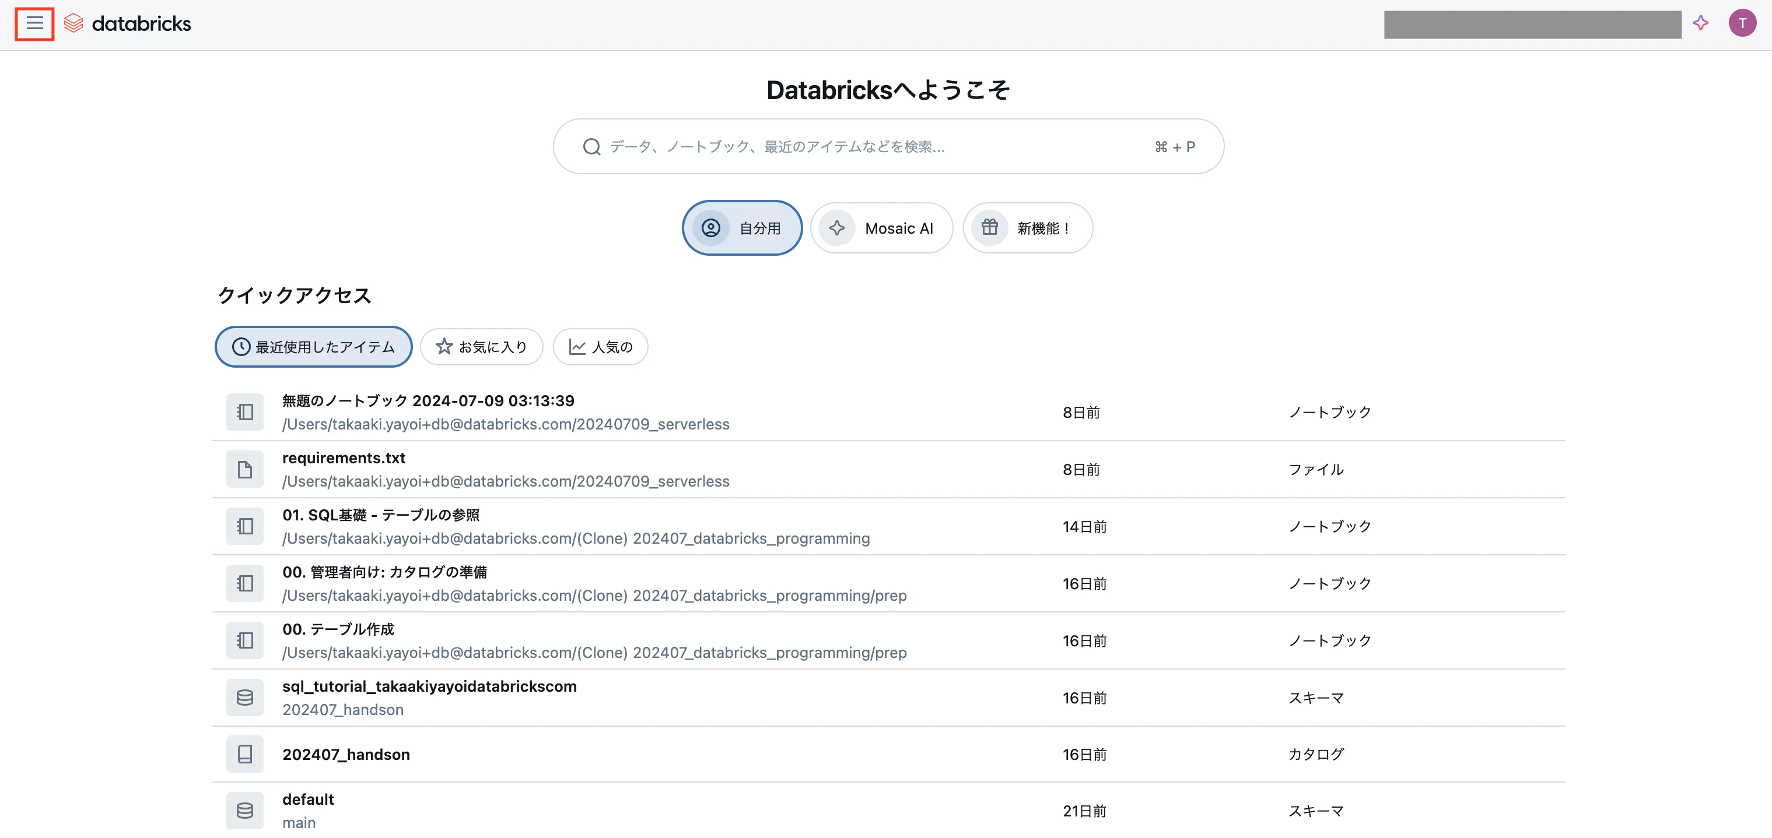The width and height of the screenshot is (1772, 838).
Task: Select the 自分用 tab
Action: coord(741,227)
